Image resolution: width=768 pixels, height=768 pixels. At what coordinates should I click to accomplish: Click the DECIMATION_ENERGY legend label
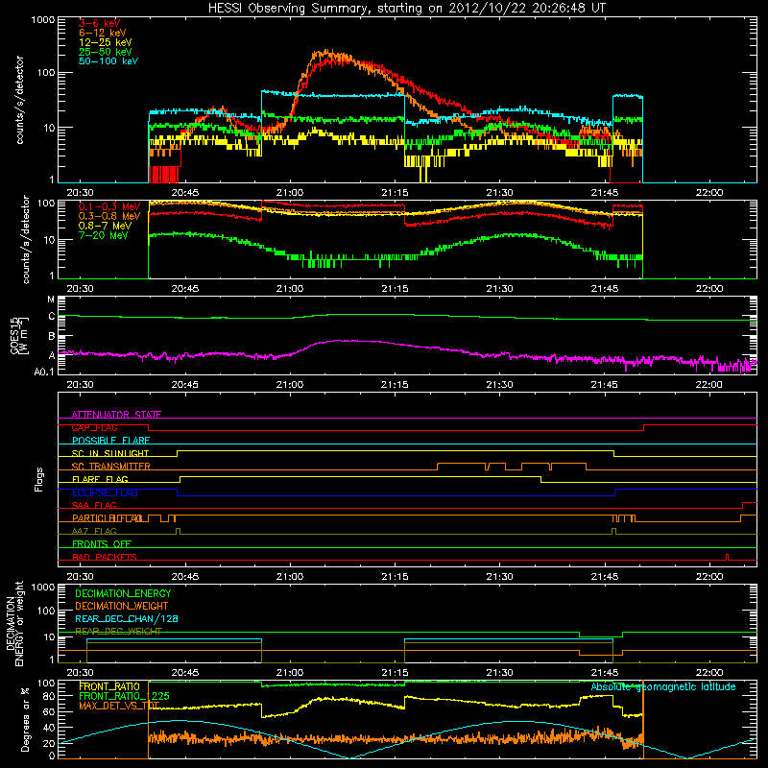tap(123, 593)
